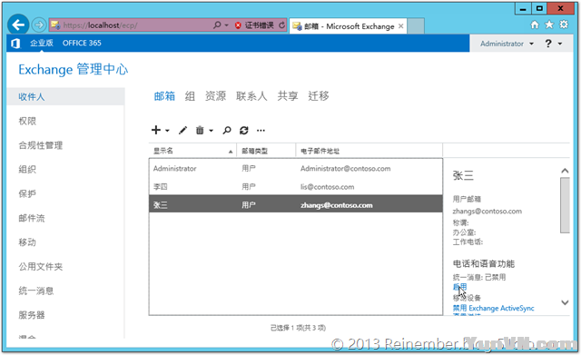581x355 pixels.
Task: Open a new blank browser tab
Action: pos(416,26)
